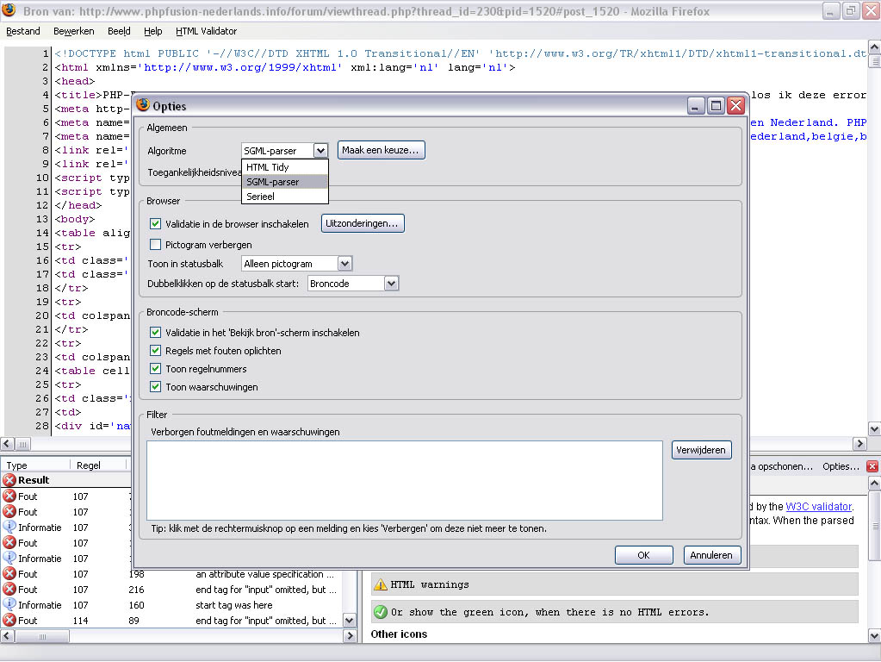Collapse the Algoritme combo box arrow
881x662 pixels.
point(320,151)
